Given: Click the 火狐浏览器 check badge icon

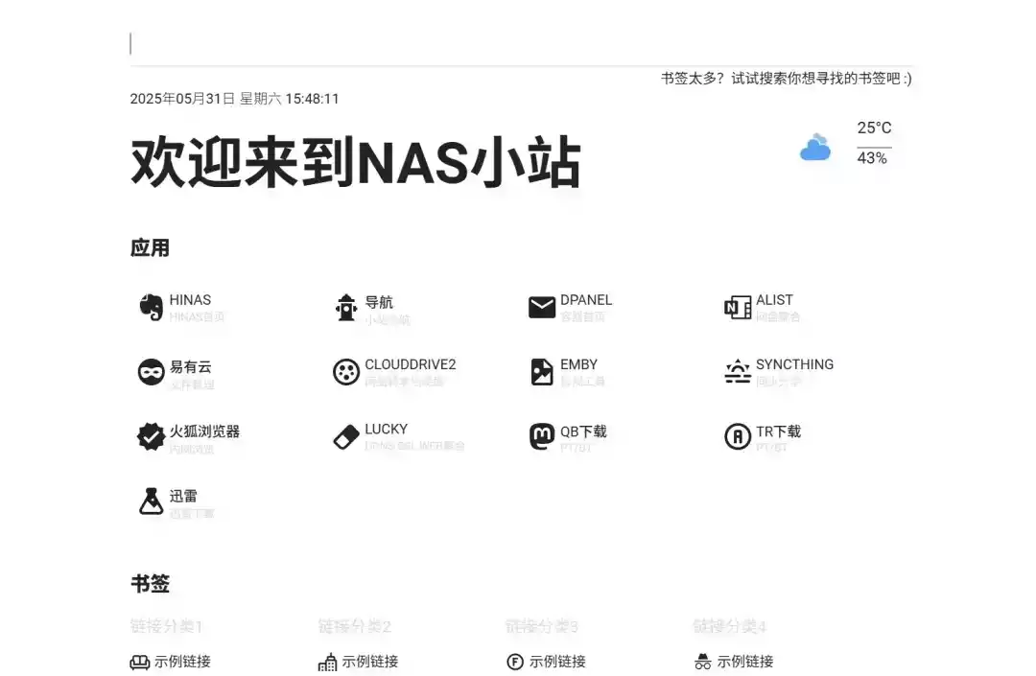Looking at the screenshot, I should point(152,436).
